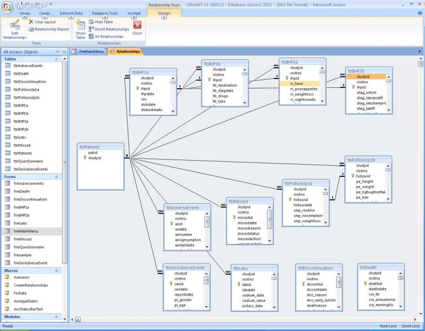Open the Home ribbon tab
425x331 pixels.
pos(25,13)
